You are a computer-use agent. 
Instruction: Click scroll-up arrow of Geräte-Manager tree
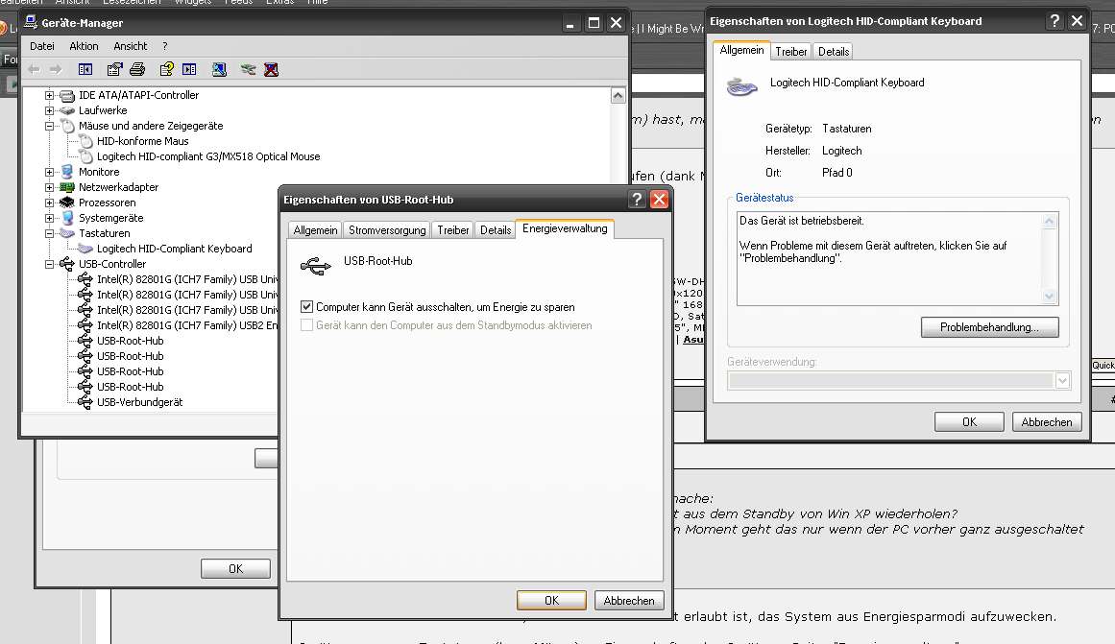618,95
